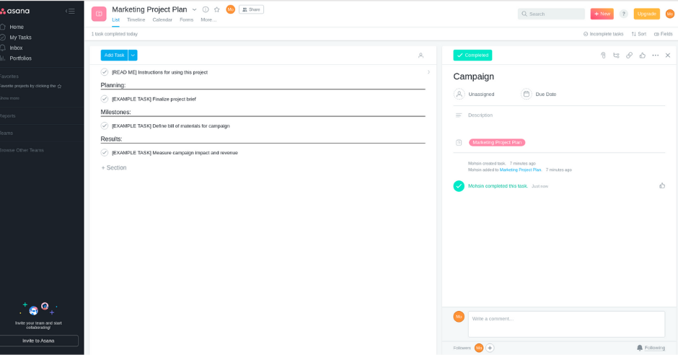Copy task link using the chain icon
Screen dimensions: 678x355
(x=629, y=56)
